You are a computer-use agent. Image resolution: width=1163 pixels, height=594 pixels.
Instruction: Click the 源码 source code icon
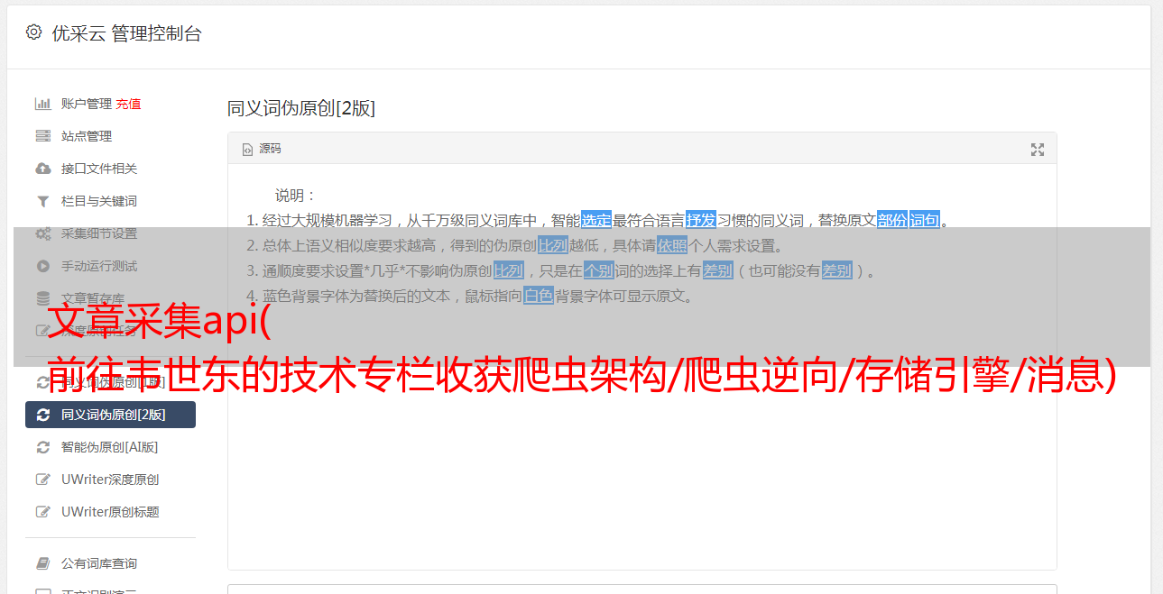click(x=247, y=150)
